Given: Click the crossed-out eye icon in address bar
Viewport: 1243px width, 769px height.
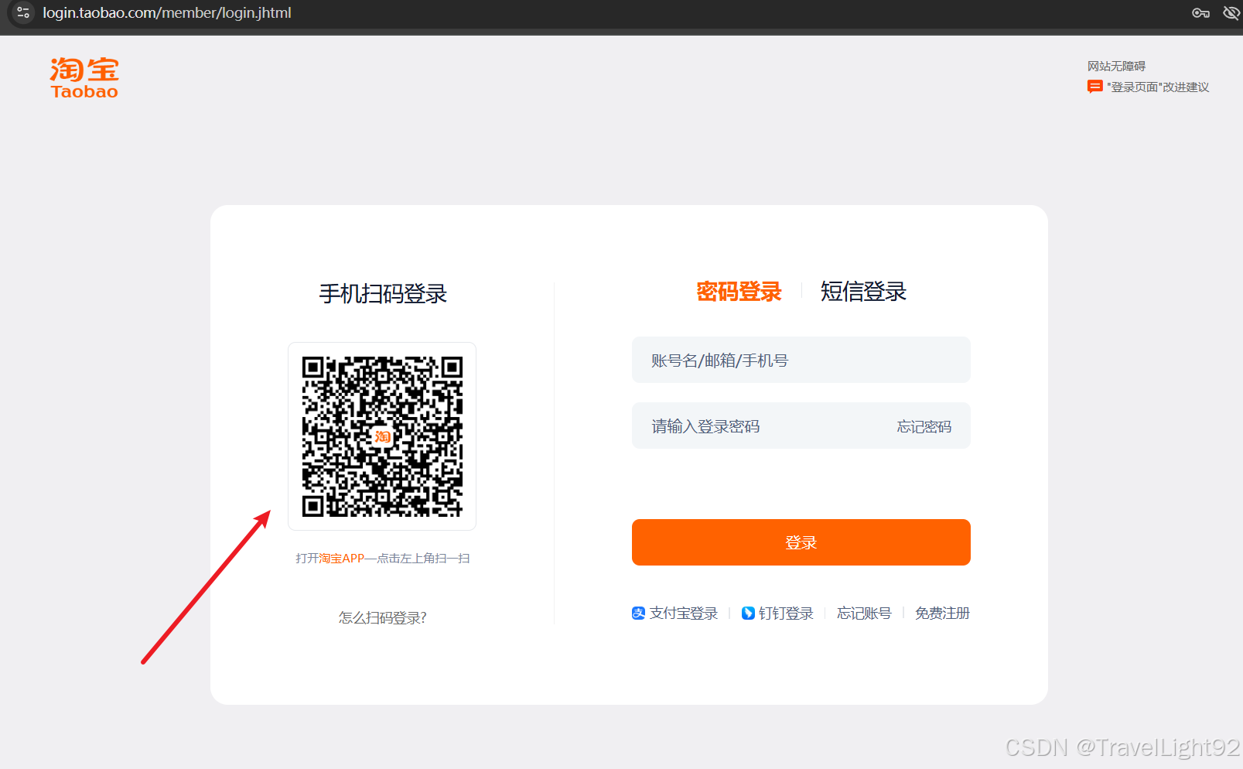Looking at the screenshot, I should point(1231,12).
